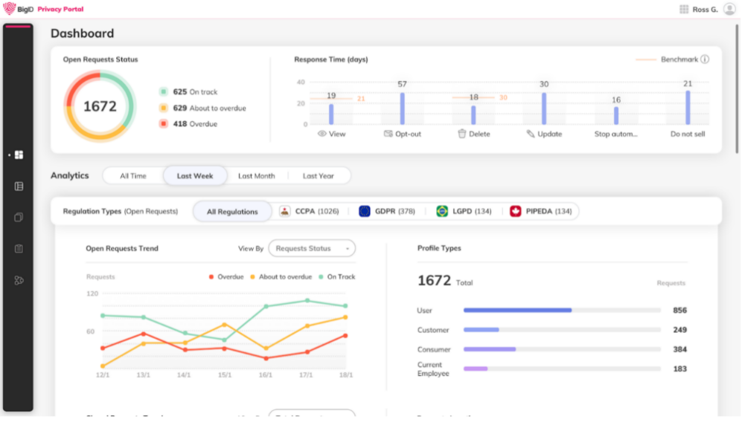Screen dimensions: 742x422
Task: Click the Overdue red legend swatch
Action: [163, 124]
